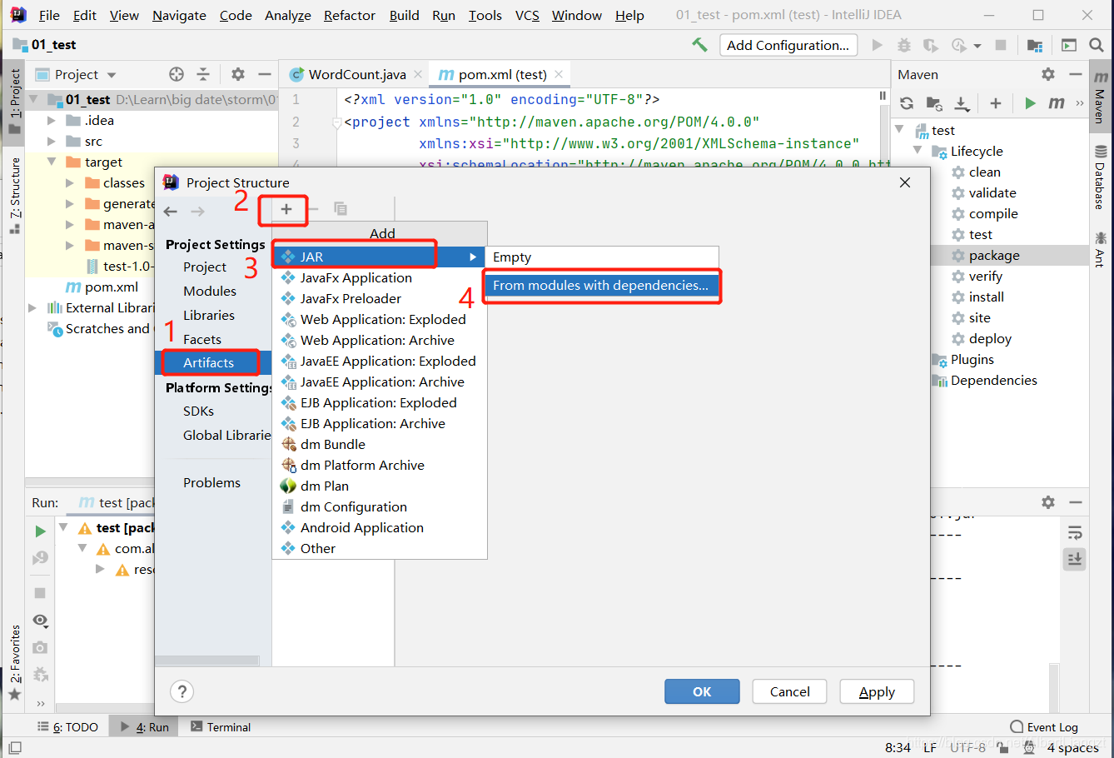Select the install lifecycle goal
This screenshot has height=758, width=1114.
point(986,297)
